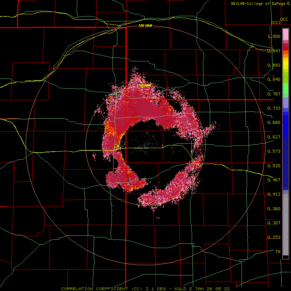Click the TH threshold label
291x291 pixels.
pos(278,252)
